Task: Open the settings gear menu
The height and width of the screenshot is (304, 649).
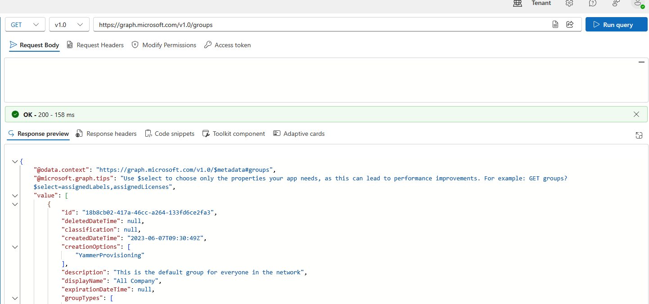Action: coord(569,3)
